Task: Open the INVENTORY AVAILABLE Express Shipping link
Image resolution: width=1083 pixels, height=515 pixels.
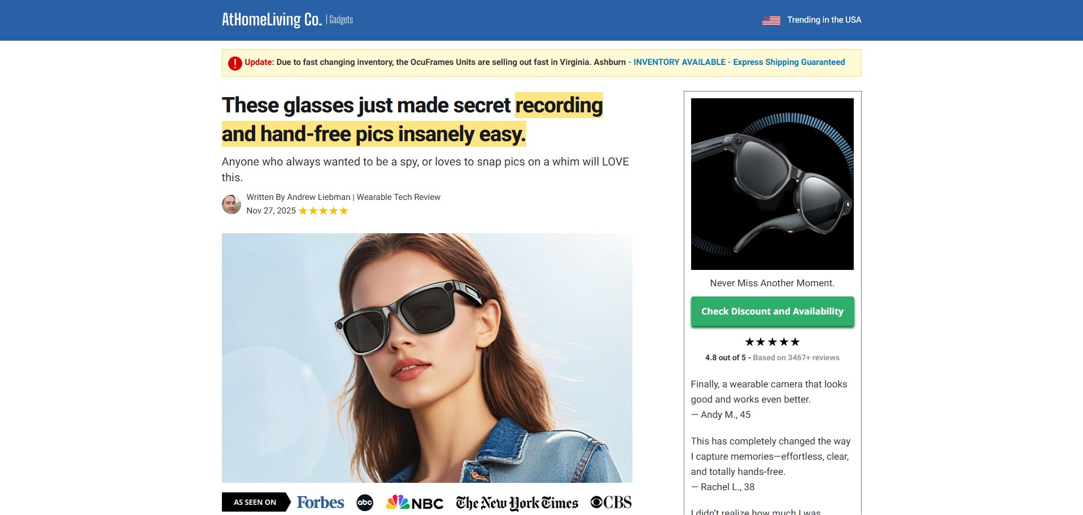Action: tap(739, 62)
